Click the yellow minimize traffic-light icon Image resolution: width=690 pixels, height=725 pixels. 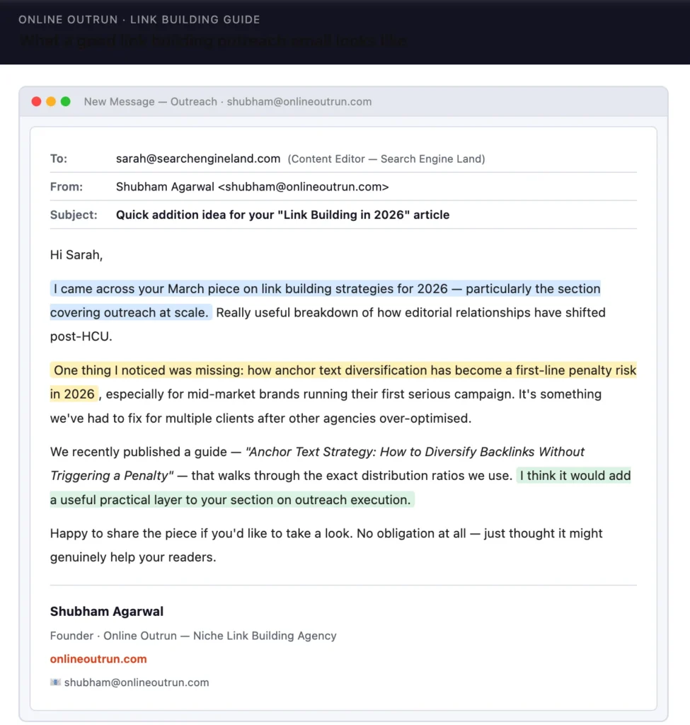pyautogui.click(x=50, y=101)
